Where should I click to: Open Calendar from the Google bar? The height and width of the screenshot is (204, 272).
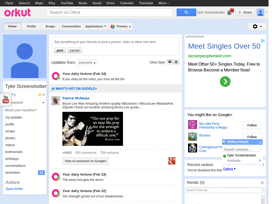pos(127,3)
